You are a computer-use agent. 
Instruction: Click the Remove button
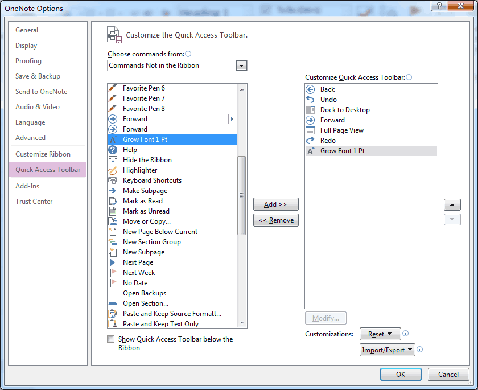tap(275, 220)
